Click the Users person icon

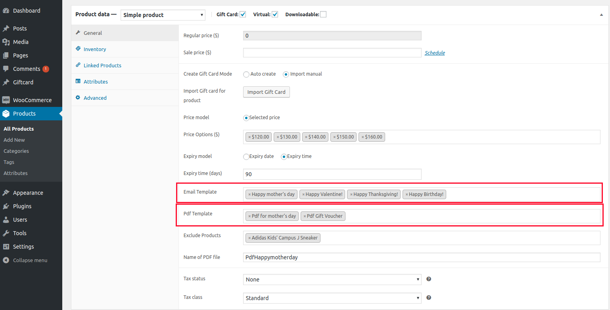(6, 220)
